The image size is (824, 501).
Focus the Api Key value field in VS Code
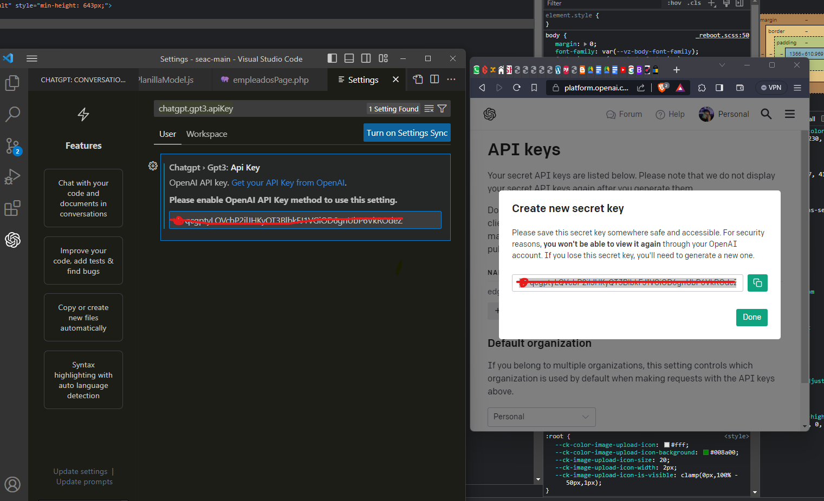[x=305, y=220]
